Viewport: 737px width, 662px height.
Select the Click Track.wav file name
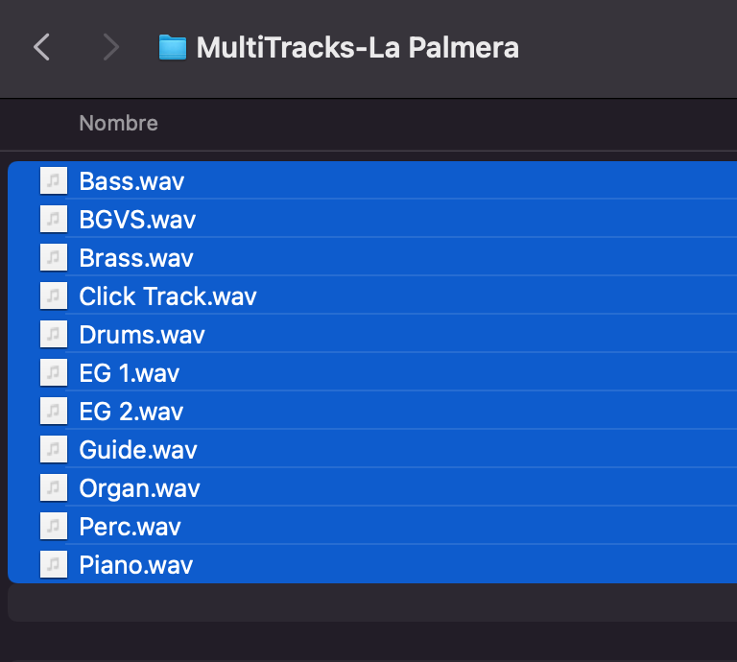pos(168,296)
